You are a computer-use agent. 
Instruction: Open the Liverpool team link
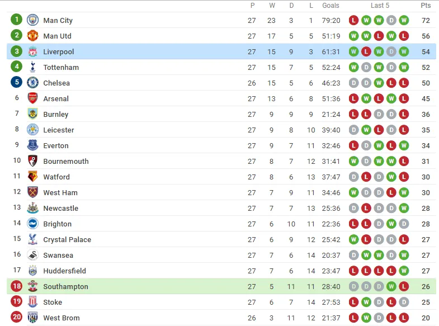point(59,52)
